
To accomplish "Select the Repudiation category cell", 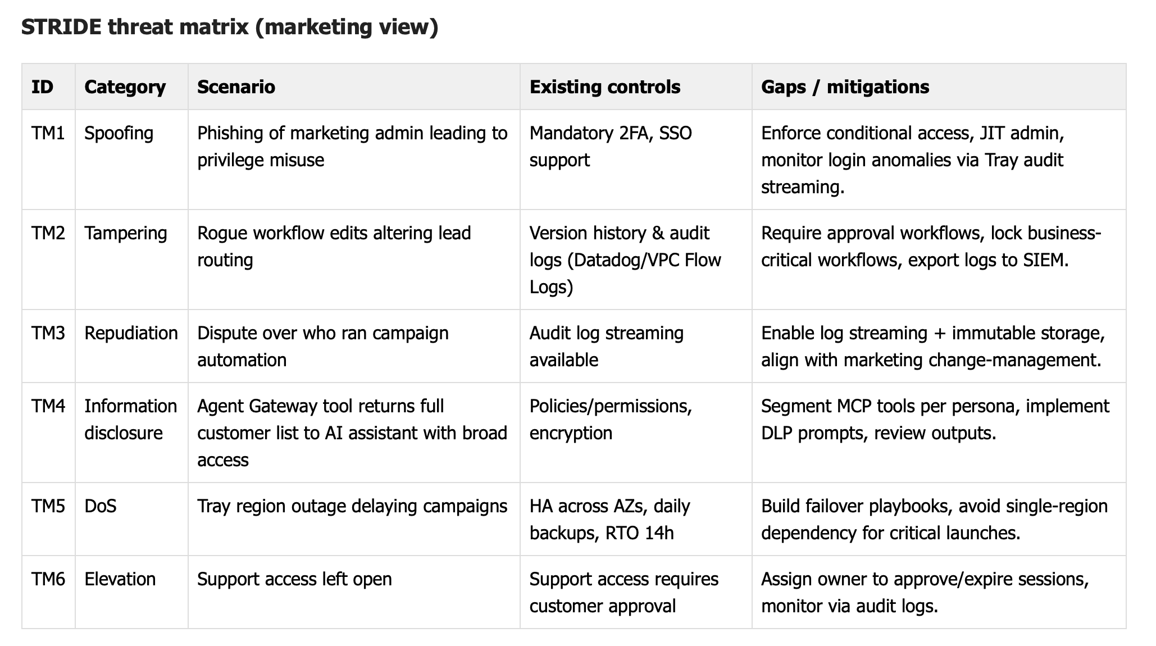I will (x=131, y=333).
